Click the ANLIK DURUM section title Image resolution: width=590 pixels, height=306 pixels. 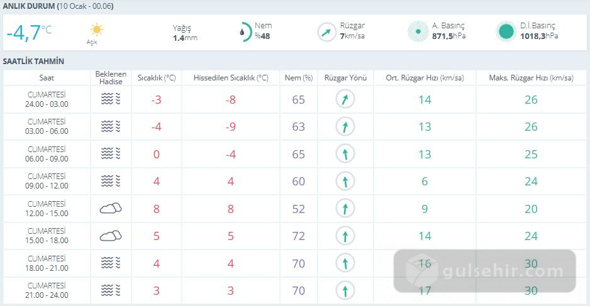pos(29,6)
